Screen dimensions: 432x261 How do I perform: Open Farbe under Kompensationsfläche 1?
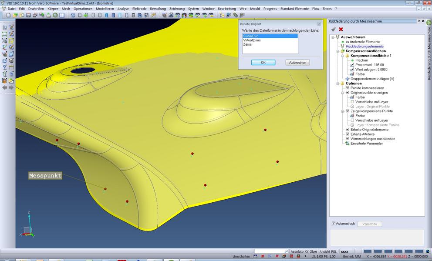pos(360,74)
